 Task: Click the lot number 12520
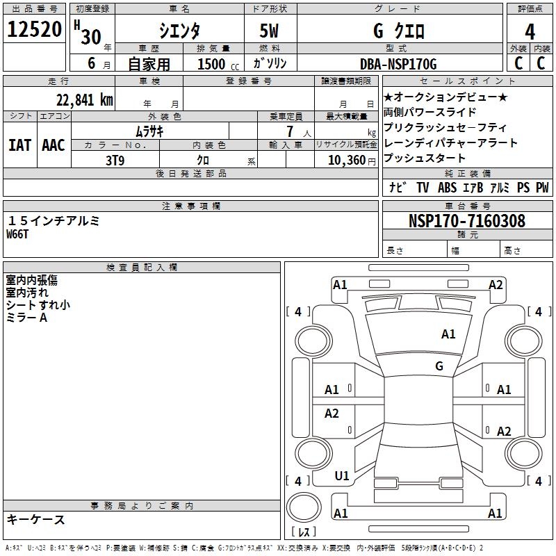pos(35,31)
